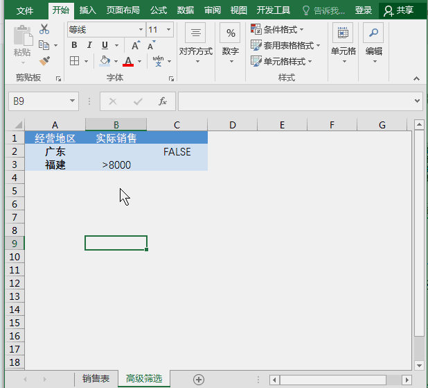Open 条件格式 conditional formatting
Screen dimensions: 428x388
pos(277,29)
